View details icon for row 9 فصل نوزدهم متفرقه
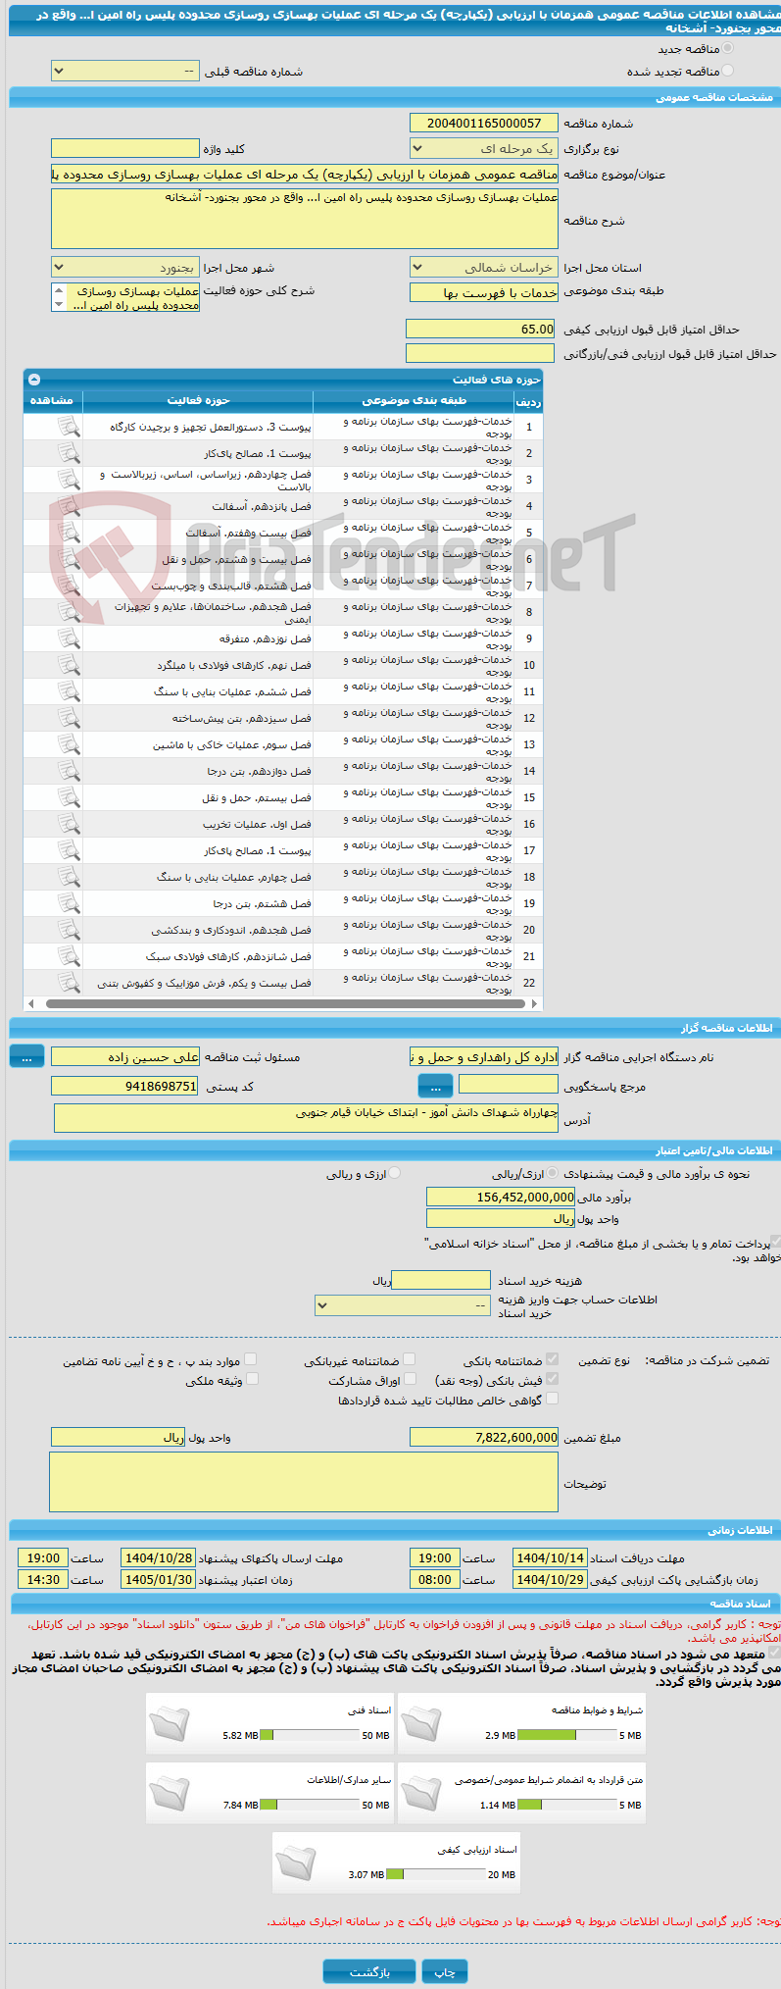The image size is (781, 1989). point(68,638)
